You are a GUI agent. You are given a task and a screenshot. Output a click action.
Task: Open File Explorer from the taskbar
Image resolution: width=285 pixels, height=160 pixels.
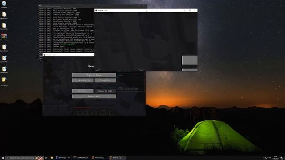click(x=52, y=158)
